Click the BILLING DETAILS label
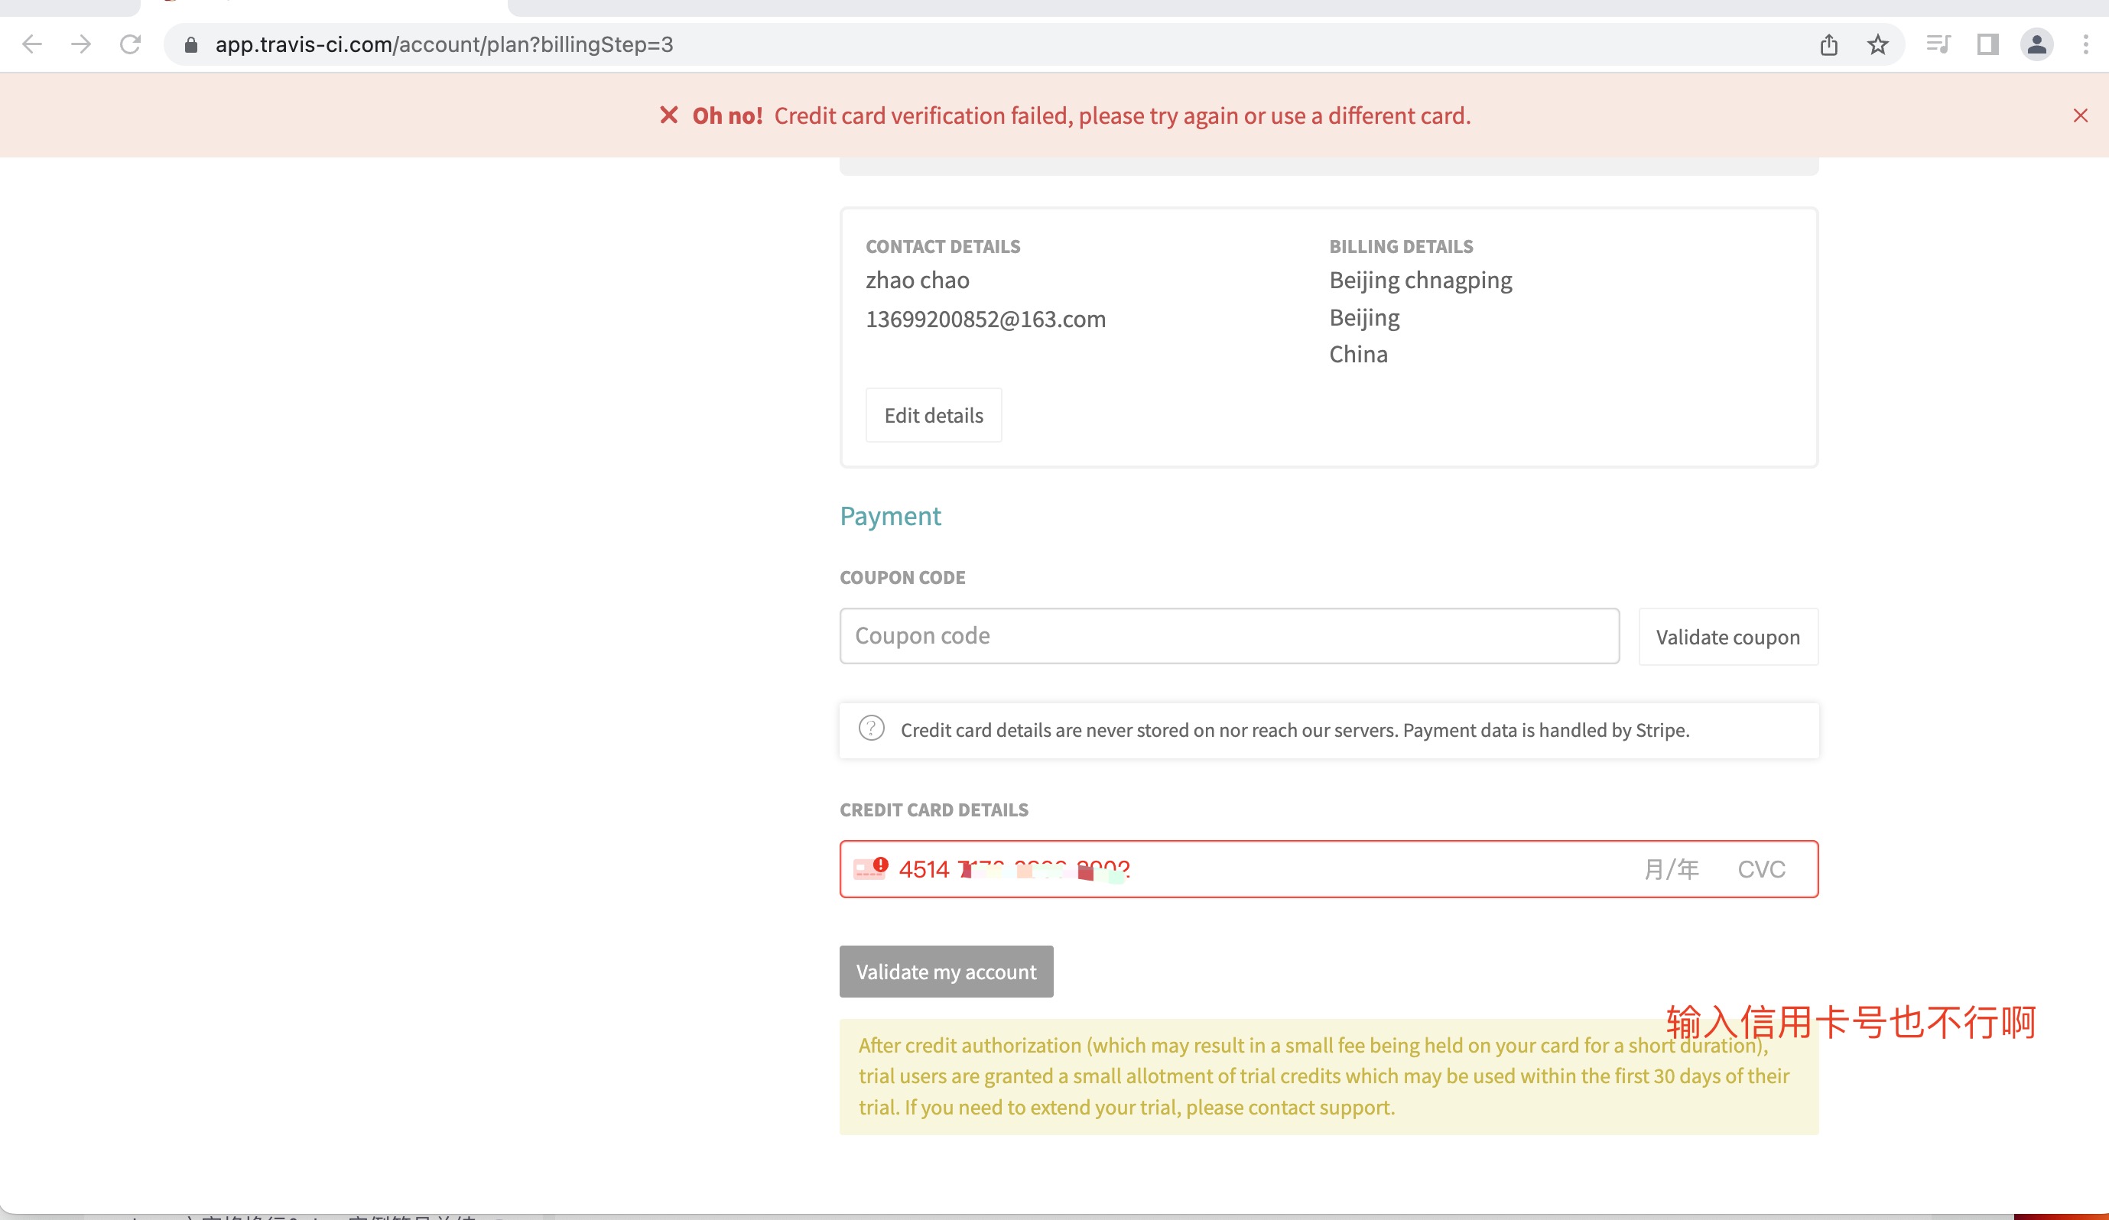Screen dimensions: 2109x1220 pos(1401,246)
